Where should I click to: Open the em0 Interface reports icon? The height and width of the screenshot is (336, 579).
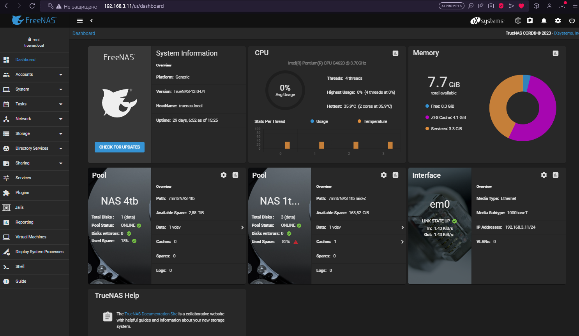(x=556, y=175)
